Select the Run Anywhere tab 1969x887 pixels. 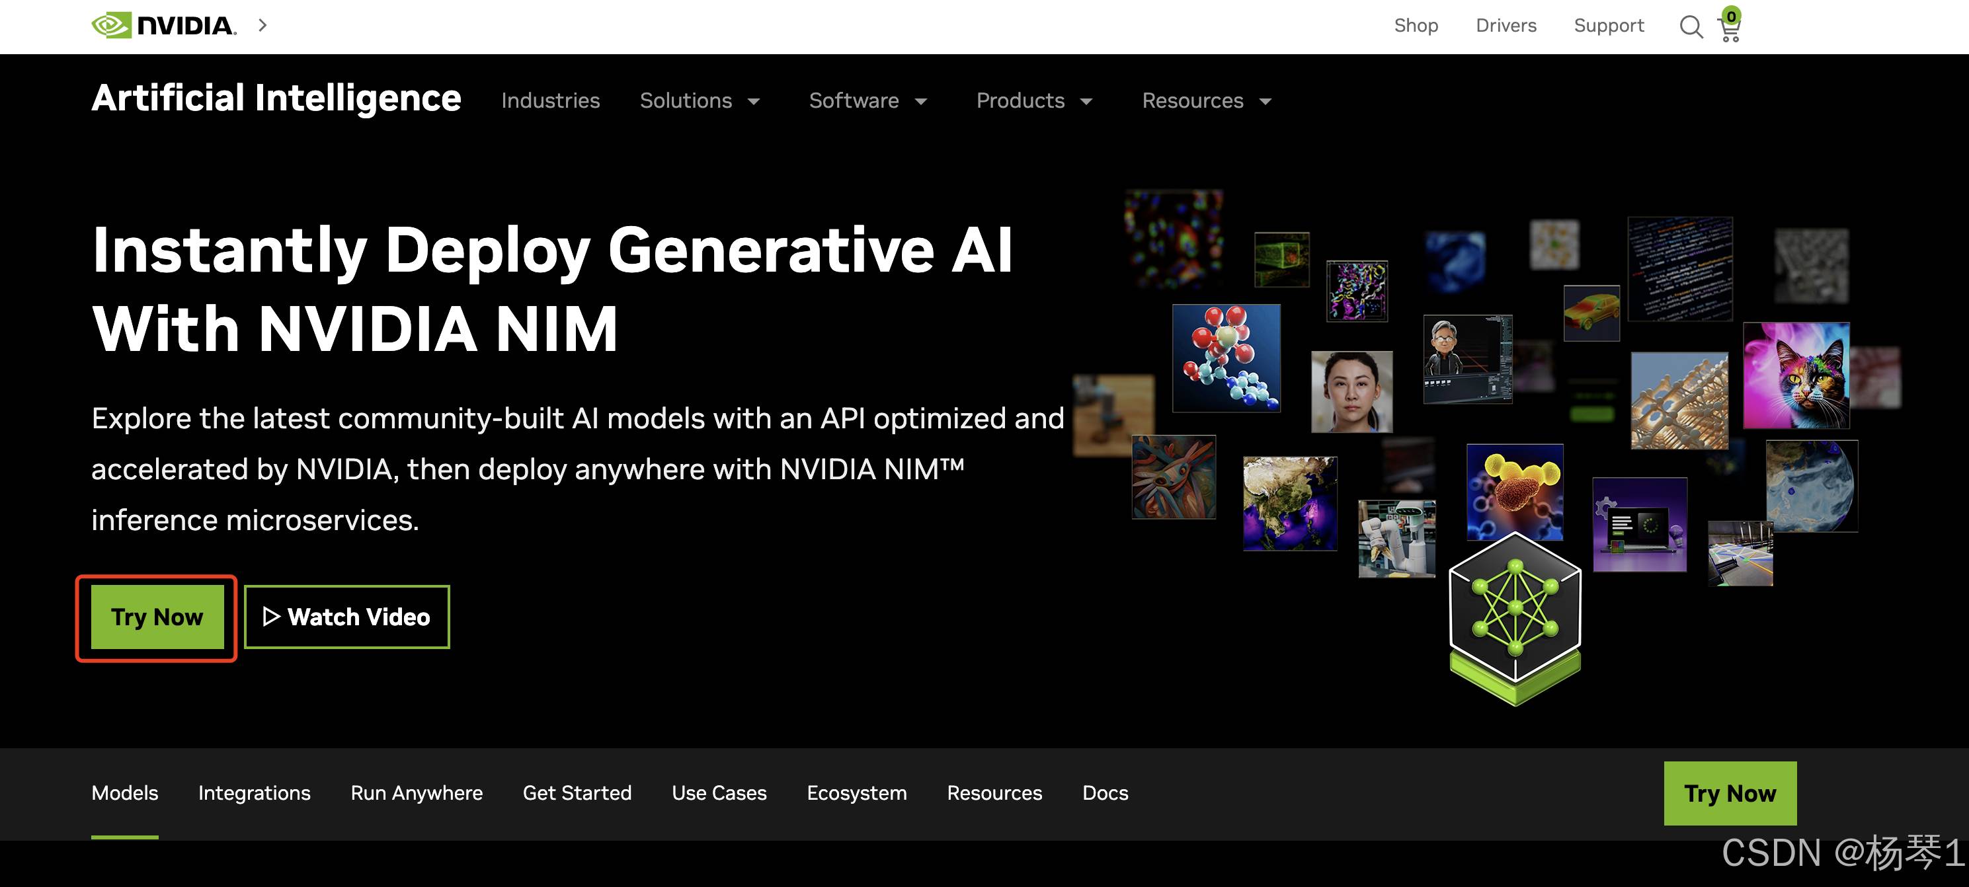(417, 793)
